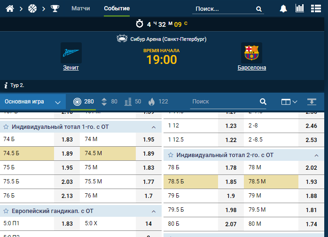The width and height of the screenshot is (328, 237).
Task: Click the Zenit team logo
Action: (x=71, y=53)
